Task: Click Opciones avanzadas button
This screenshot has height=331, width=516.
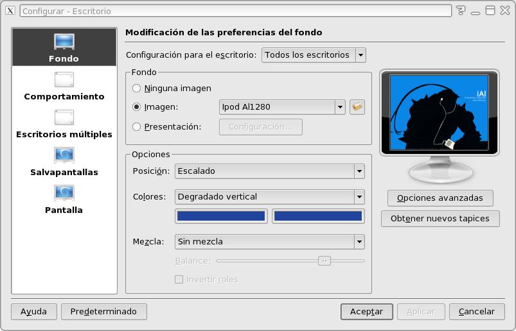Action: point(440,198)
